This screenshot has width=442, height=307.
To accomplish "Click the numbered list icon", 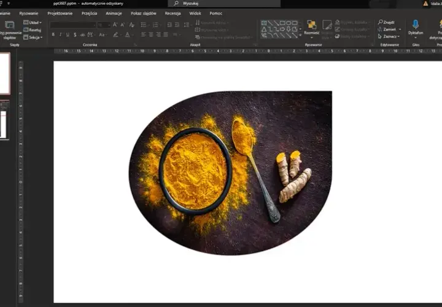I will click(155, 25).
